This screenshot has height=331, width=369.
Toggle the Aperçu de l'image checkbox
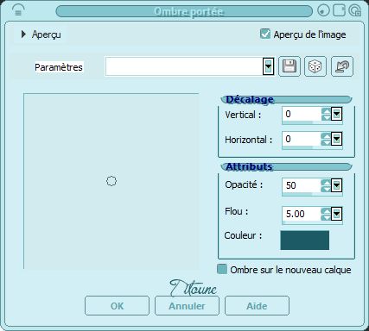[264, 34]
